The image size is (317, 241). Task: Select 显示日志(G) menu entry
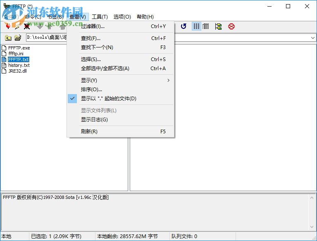pos(121,120)
